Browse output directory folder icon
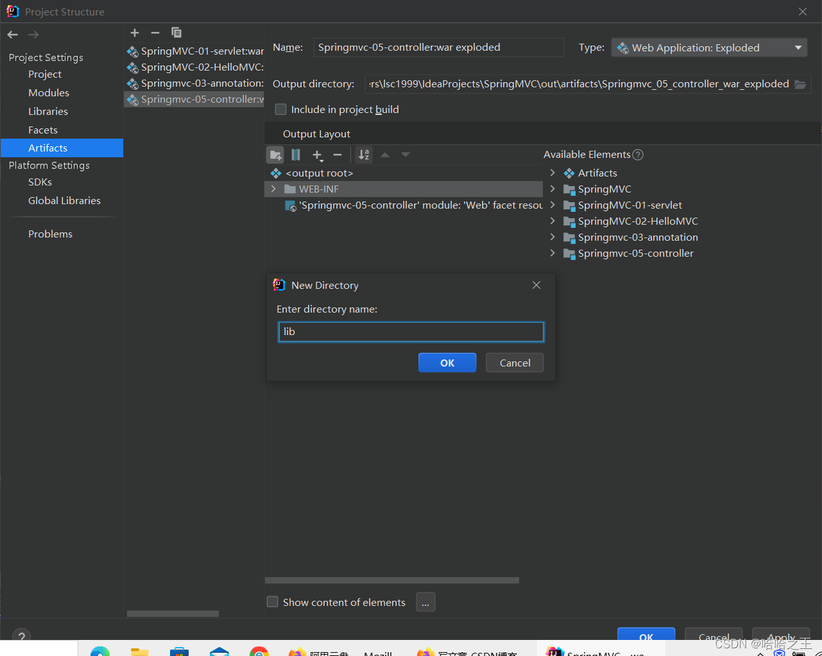 pos(800,84)
